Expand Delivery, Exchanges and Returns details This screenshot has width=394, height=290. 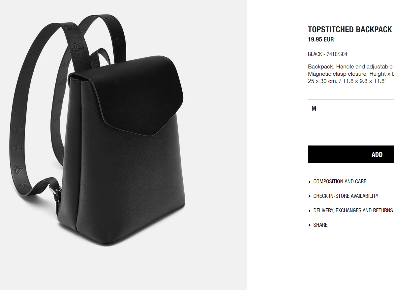click(353, 211)
